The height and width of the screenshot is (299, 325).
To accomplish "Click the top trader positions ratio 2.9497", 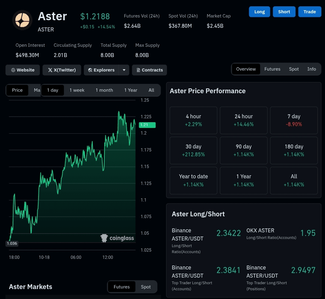I will (x=303, y=270).
